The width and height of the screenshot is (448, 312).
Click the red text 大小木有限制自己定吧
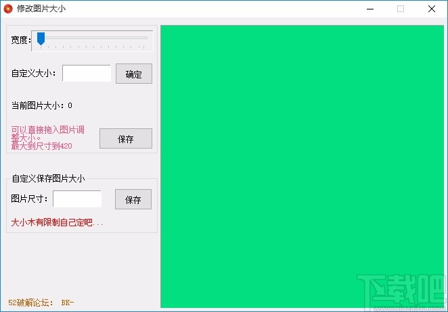tap(57, 222)
